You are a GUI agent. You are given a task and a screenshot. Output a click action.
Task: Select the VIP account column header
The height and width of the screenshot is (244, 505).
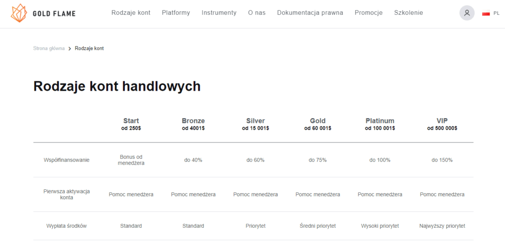442,124
